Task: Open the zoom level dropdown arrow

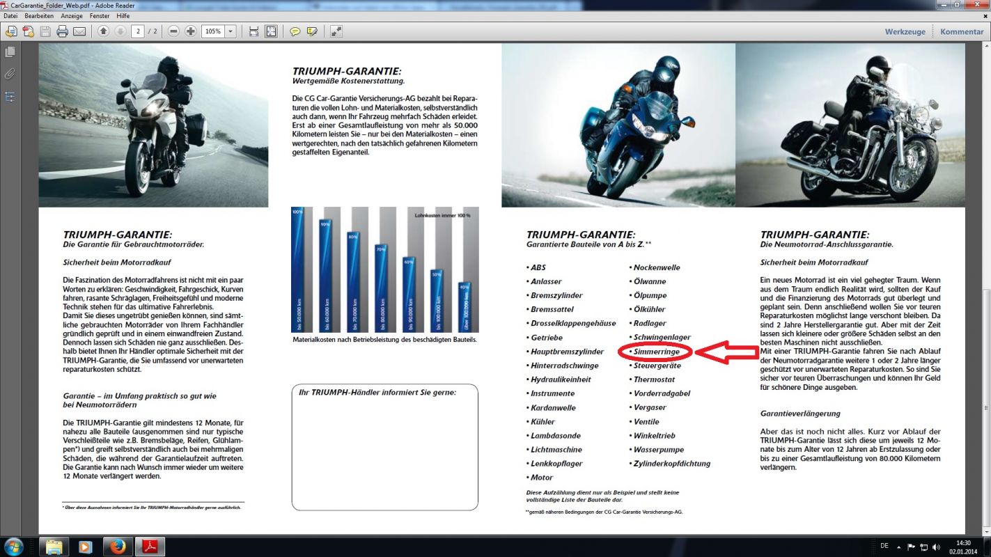Action: 231,31
